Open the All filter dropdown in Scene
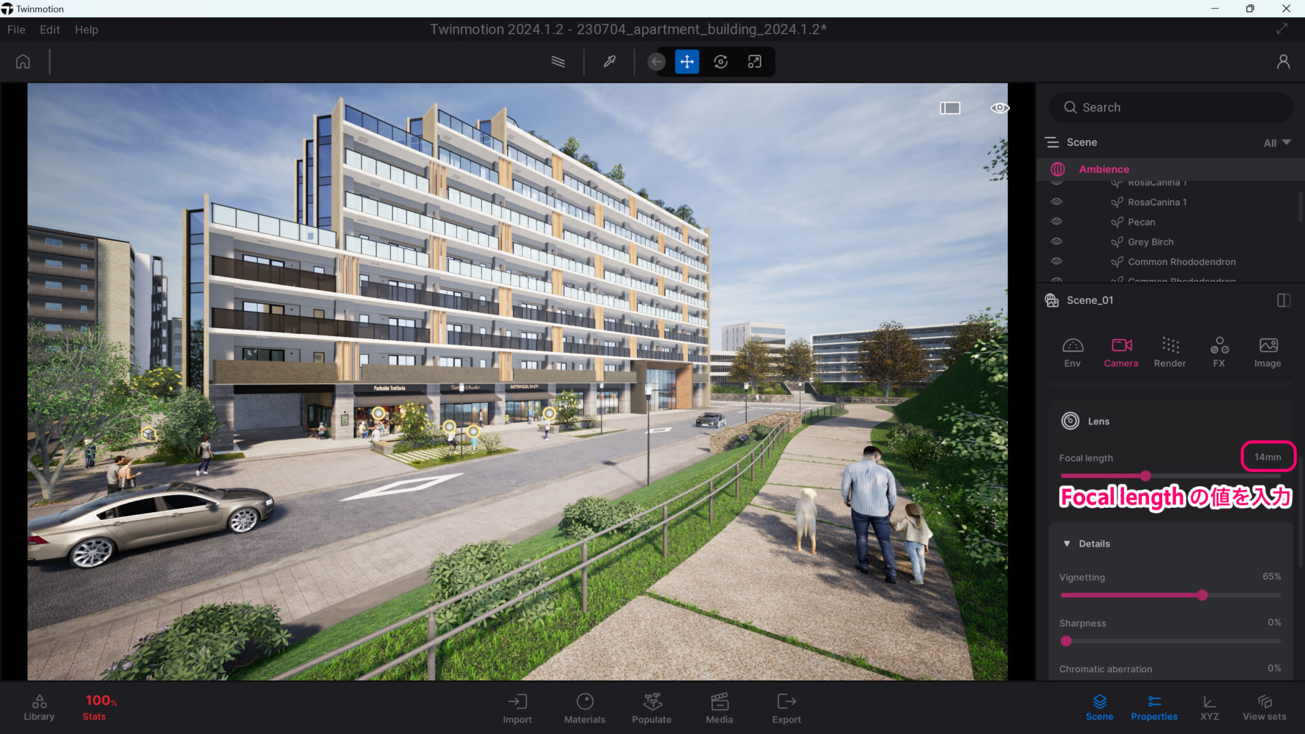The height and width of the screenshot is (734, 1305). pyautogui.click(x=1277, y=143)
